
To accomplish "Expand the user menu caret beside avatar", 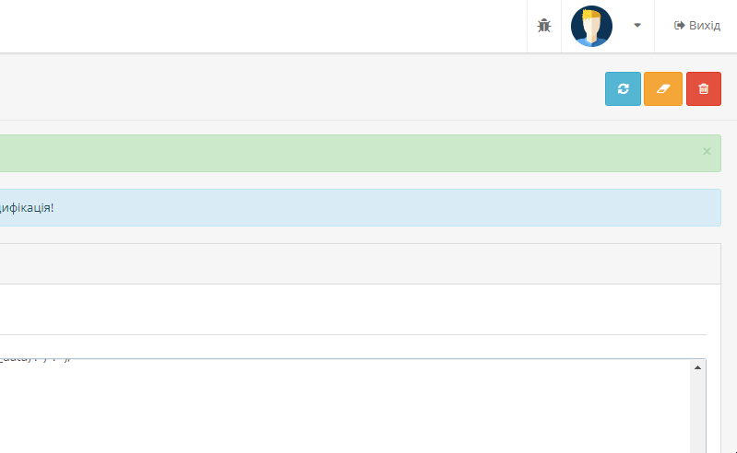I will click(637, 26).
